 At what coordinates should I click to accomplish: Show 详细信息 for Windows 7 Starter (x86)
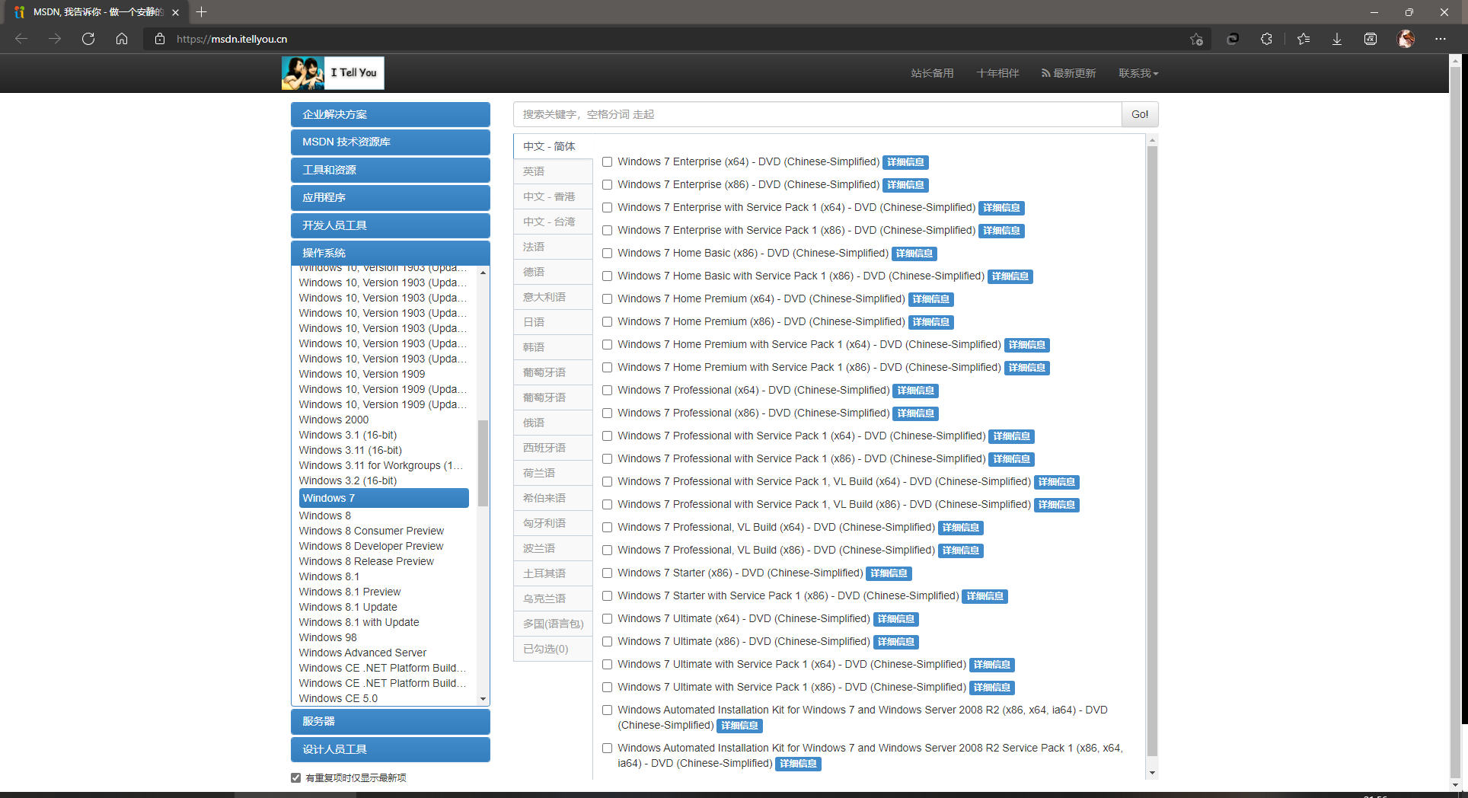click(889, 573)
